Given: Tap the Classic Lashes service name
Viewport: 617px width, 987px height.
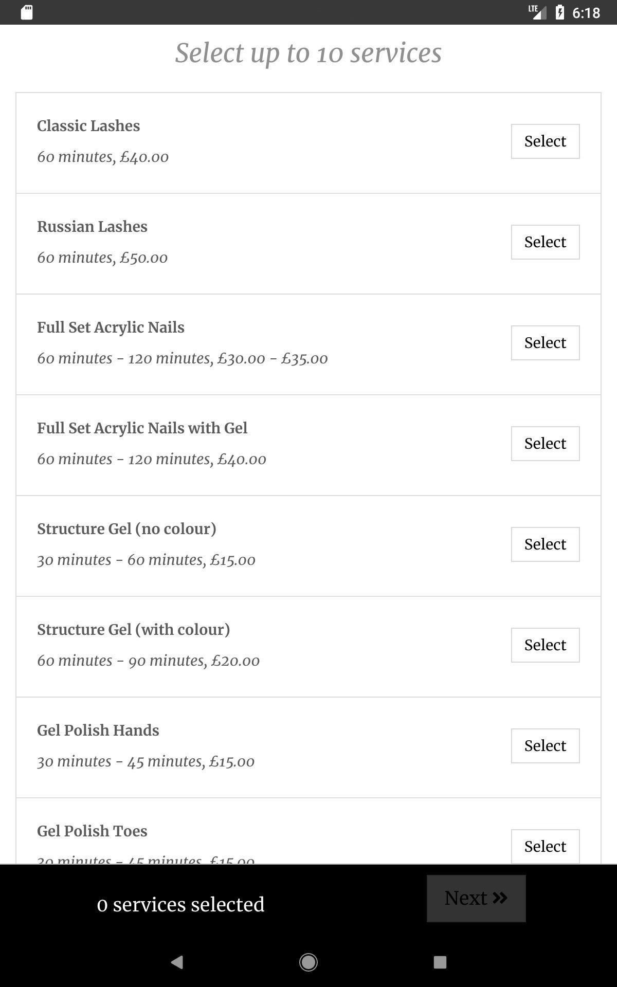Looking at the screenshot, I should point(88,126).
